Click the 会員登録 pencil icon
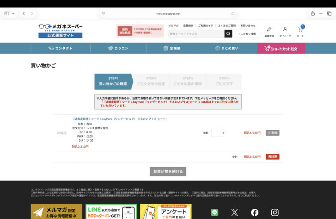 269,31
